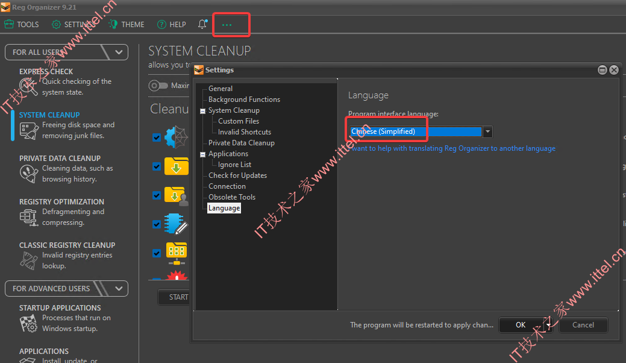Click the 'Program interface language:' label
Screen dimensions: 626x363
393,114
